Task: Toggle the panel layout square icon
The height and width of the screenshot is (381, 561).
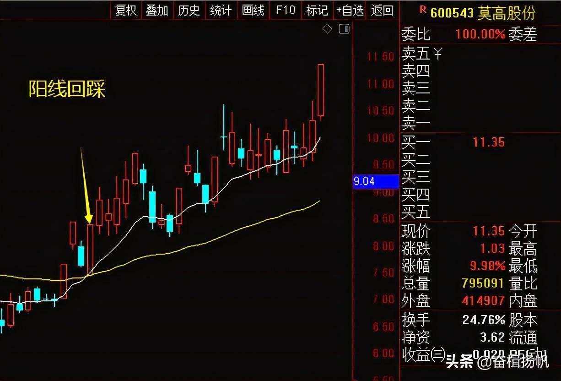Action: [344, 29]
